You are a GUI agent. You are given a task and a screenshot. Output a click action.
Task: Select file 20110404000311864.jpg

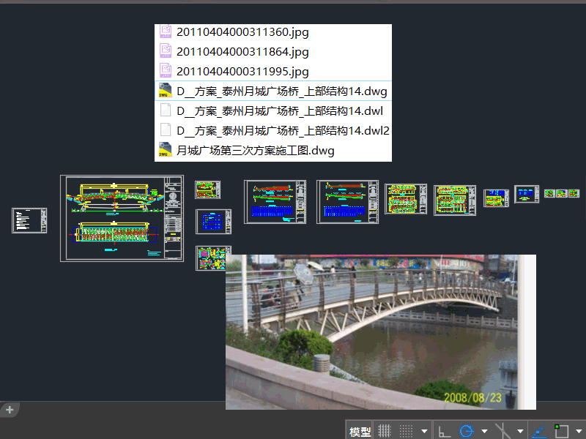[273, 51]
